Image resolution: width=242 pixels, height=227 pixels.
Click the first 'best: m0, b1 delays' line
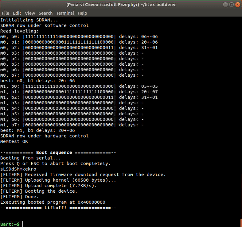click(x=37, y=81)
